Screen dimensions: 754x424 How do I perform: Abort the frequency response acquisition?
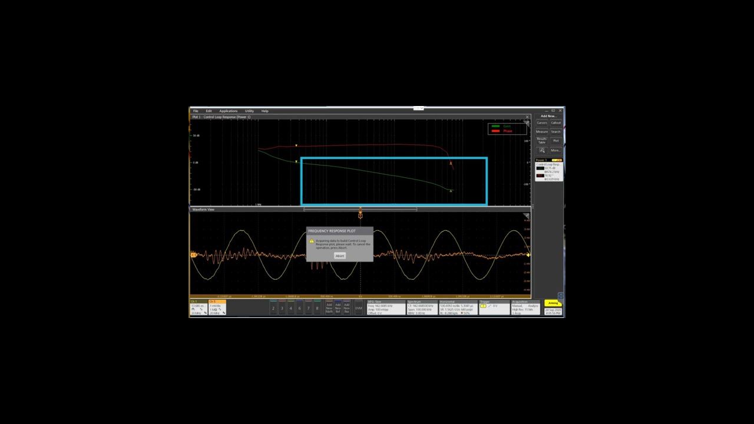[x=340, y=256]
